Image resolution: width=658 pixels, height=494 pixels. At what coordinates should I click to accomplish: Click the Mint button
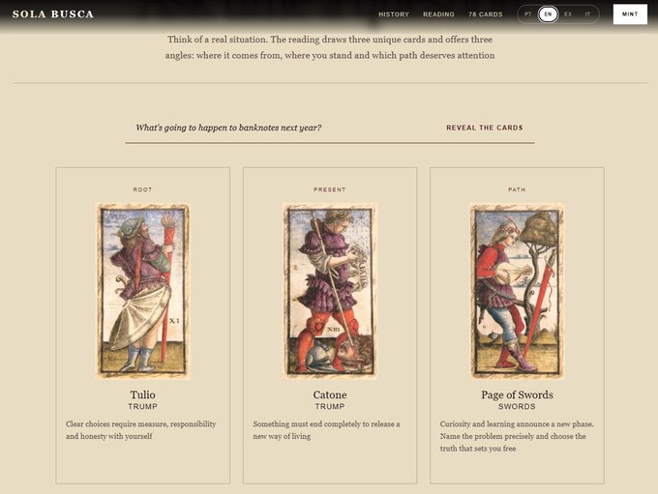point(630,15)
